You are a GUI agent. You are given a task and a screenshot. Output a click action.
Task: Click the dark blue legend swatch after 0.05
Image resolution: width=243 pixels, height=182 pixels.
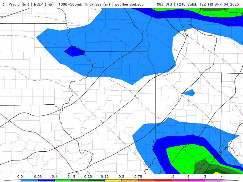46,180
